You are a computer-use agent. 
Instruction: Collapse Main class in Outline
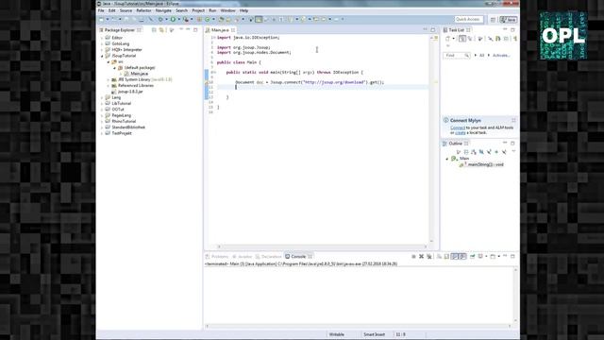point(446,159)
